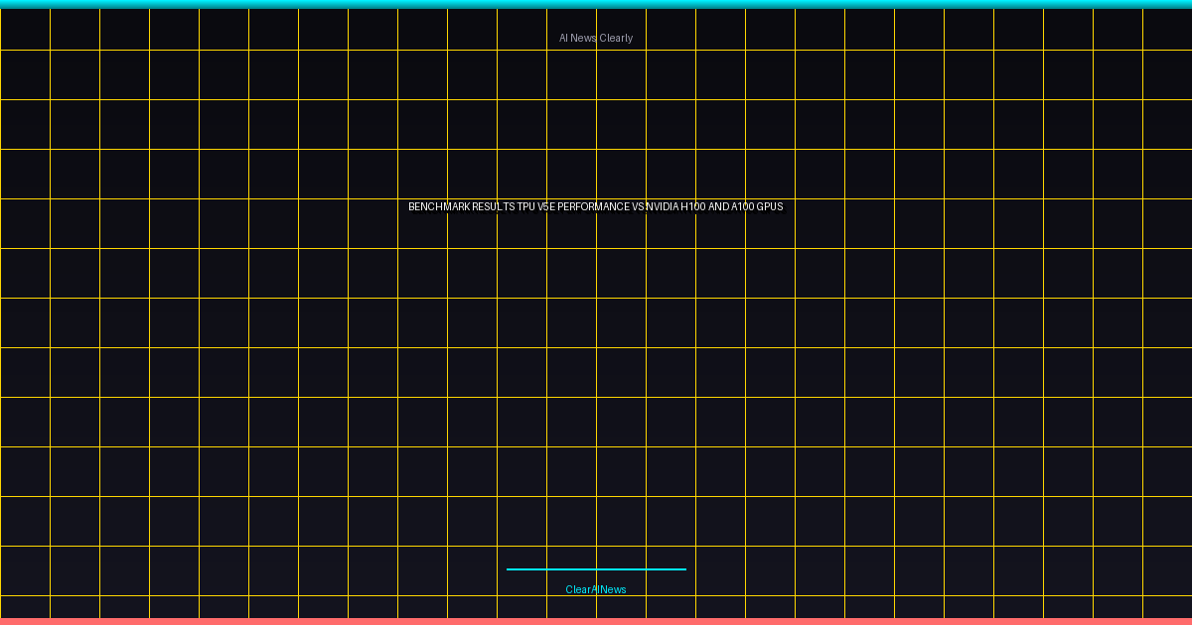Click the coral bar along the bottom edge

point(596,621)
